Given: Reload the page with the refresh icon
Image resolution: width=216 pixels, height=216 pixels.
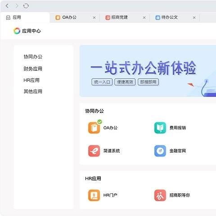Looking at the screenshot, I should point(26,6).
